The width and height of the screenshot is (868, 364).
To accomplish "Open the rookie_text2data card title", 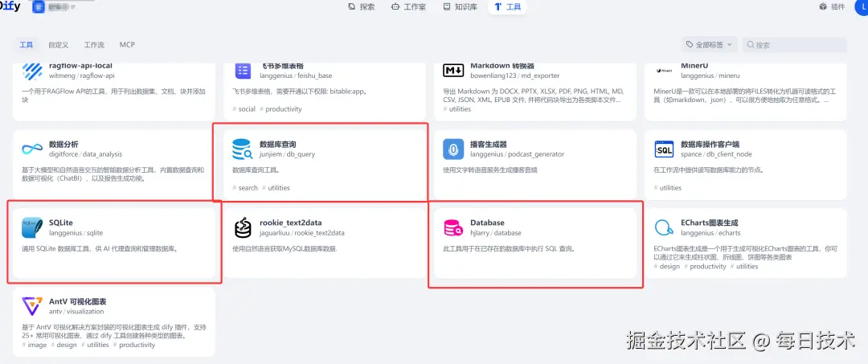I will click(291, 223).
